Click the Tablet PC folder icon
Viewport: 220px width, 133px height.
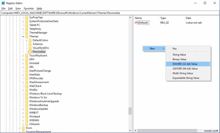pyautogui.click(x=27, y=25)
